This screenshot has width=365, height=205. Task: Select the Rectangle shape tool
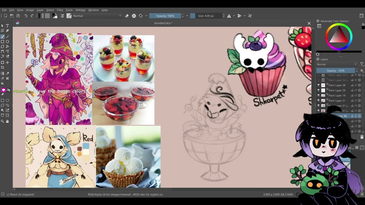click(3, 42)
